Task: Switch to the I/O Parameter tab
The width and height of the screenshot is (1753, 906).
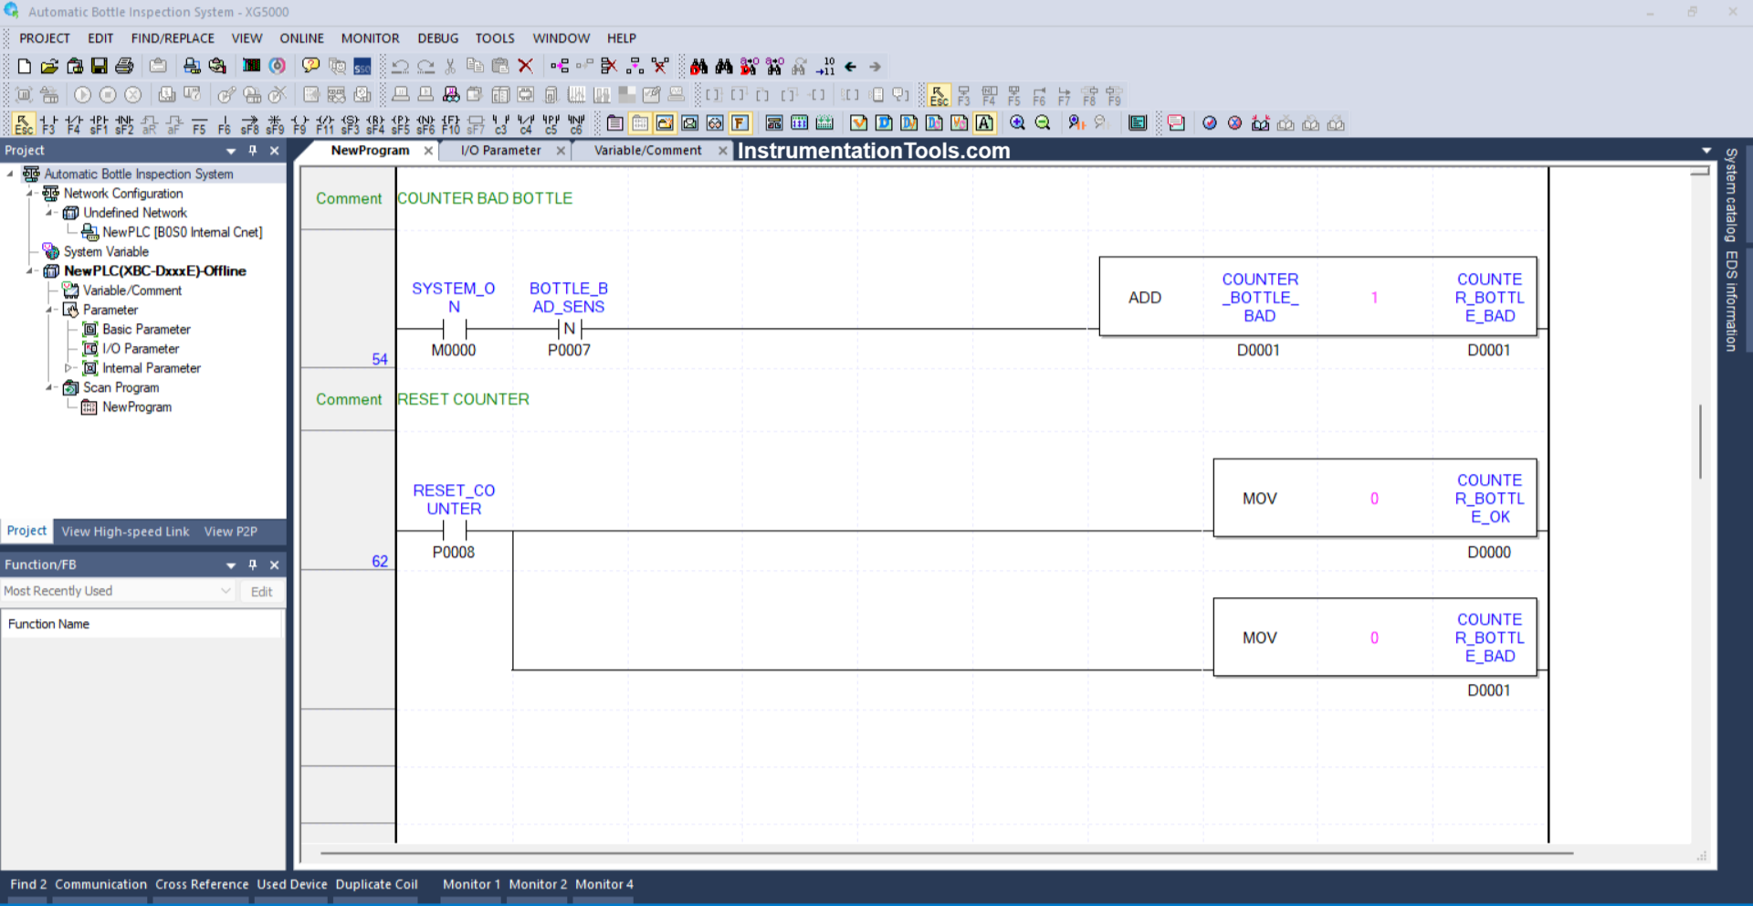Action: [500, 151]
